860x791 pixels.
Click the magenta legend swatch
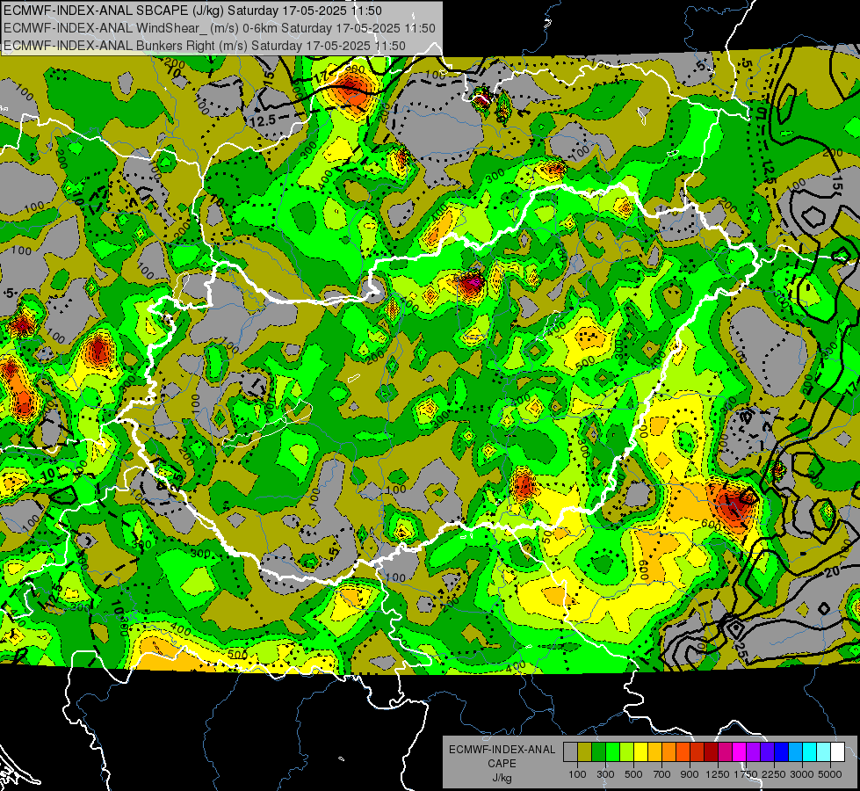point(740,752)
